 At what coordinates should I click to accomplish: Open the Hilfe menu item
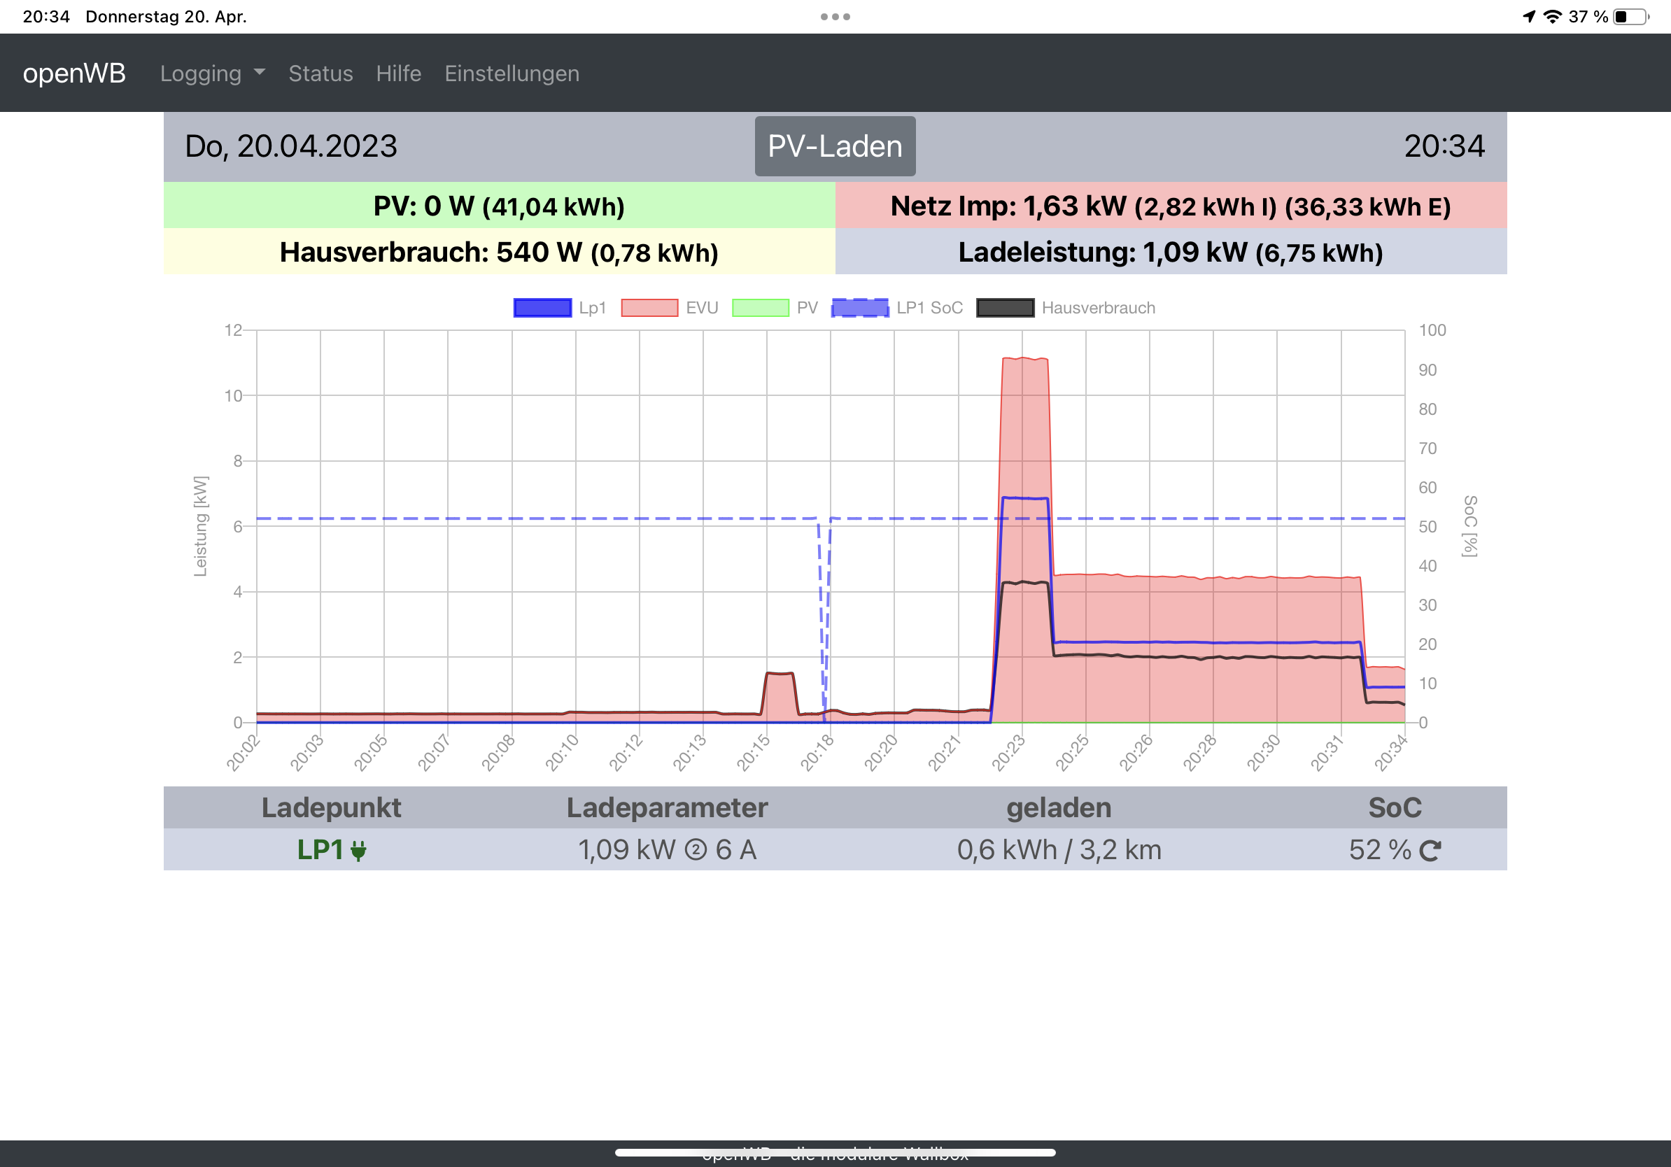pos(398,73)
